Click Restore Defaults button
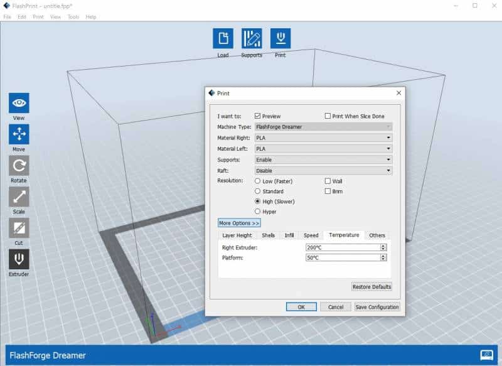502x366 pixels. pyautogui.click(x=371, y=287)
